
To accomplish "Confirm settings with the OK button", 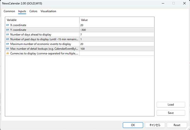I will pyautogui.click(x=133, y=125).
